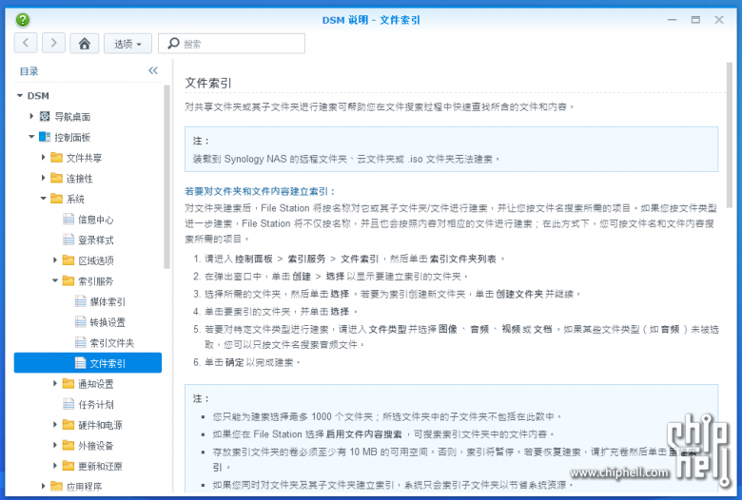Expand the 连接性 folder node
The width and height of the screenshot is (742, 500).
[x=43, y=178]
